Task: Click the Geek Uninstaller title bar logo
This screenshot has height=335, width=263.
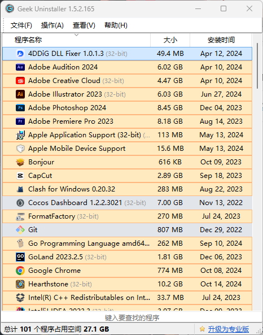Action: (10, 9)
